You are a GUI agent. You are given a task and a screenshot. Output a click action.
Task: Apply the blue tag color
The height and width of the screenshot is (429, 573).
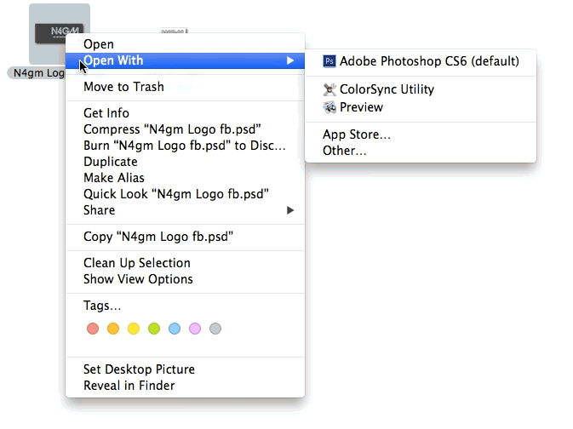pos(175,329)
